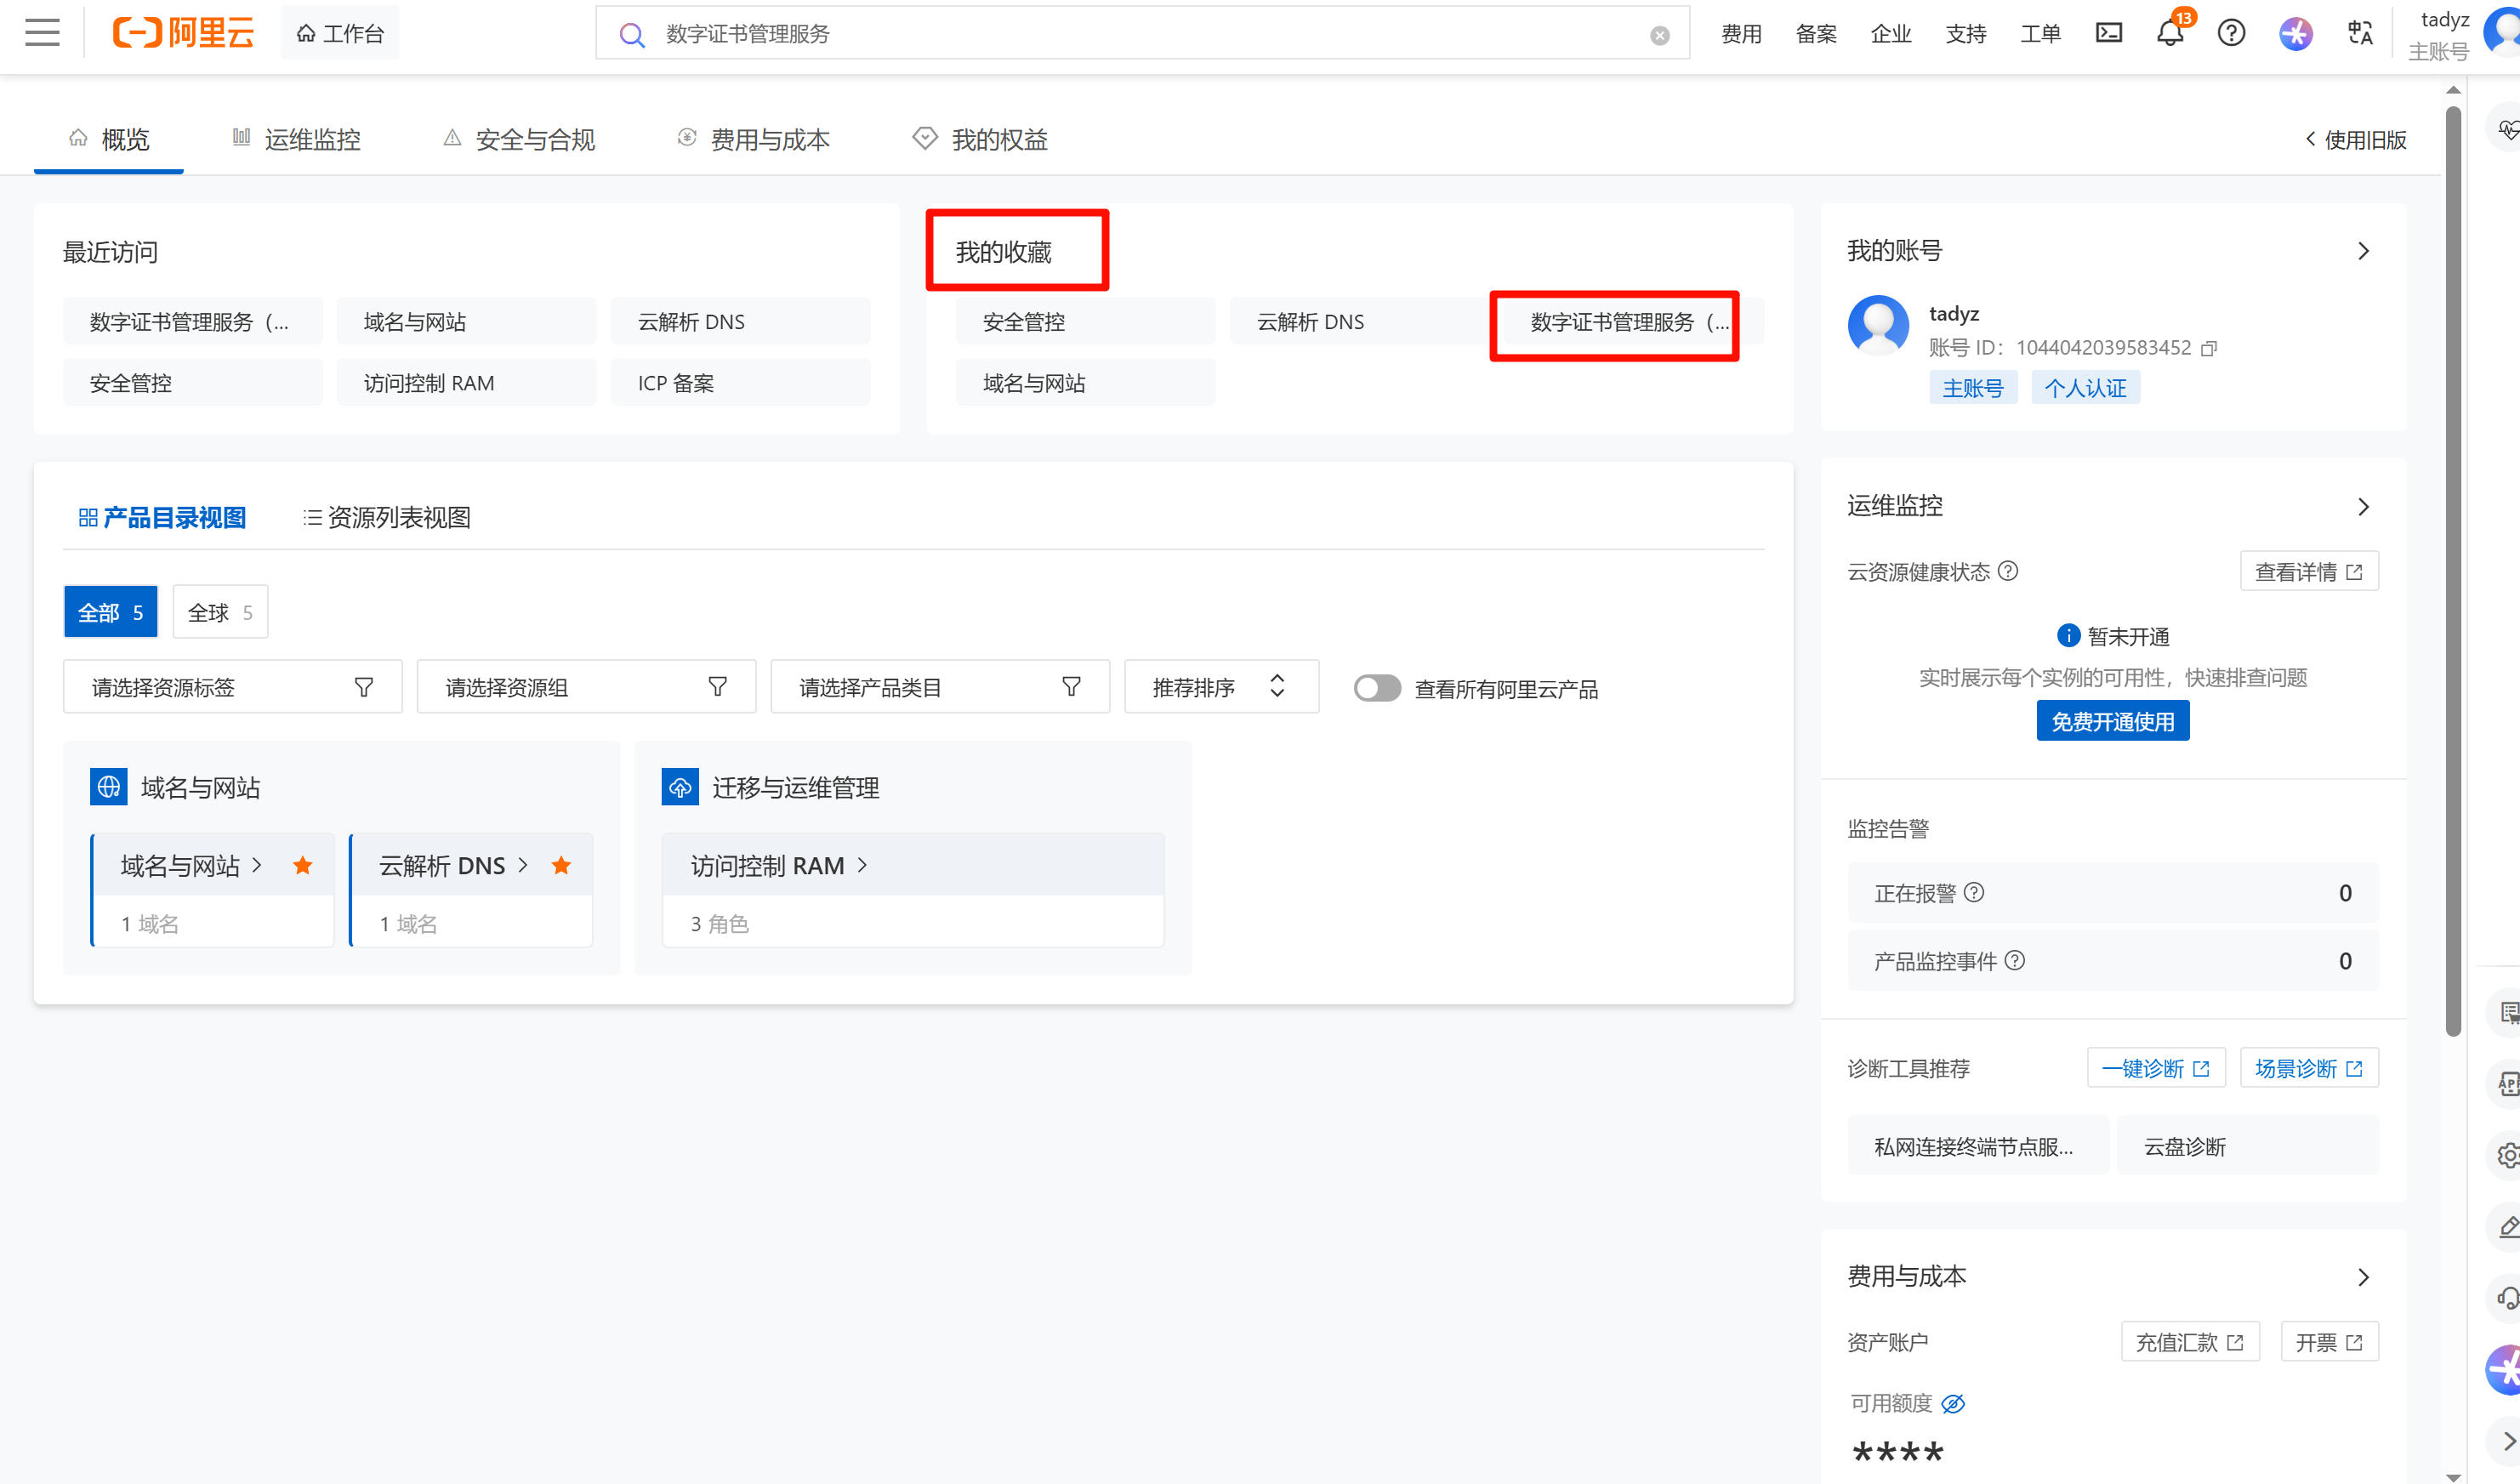
Task: Open 访问控制 RAM product card
Action: (913, 890)
